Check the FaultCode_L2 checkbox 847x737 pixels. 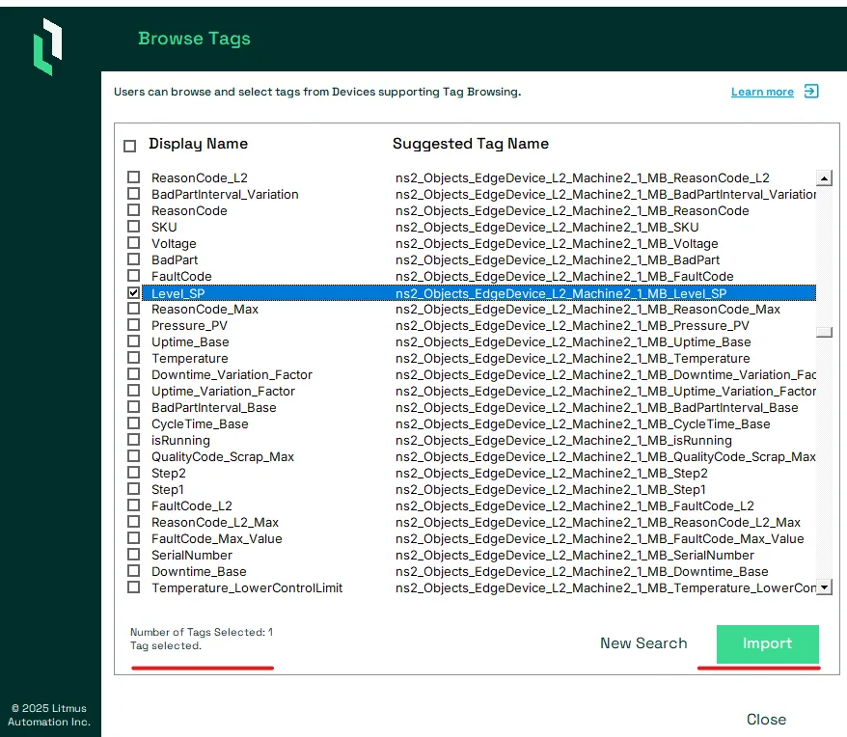(x=133, y=505)
